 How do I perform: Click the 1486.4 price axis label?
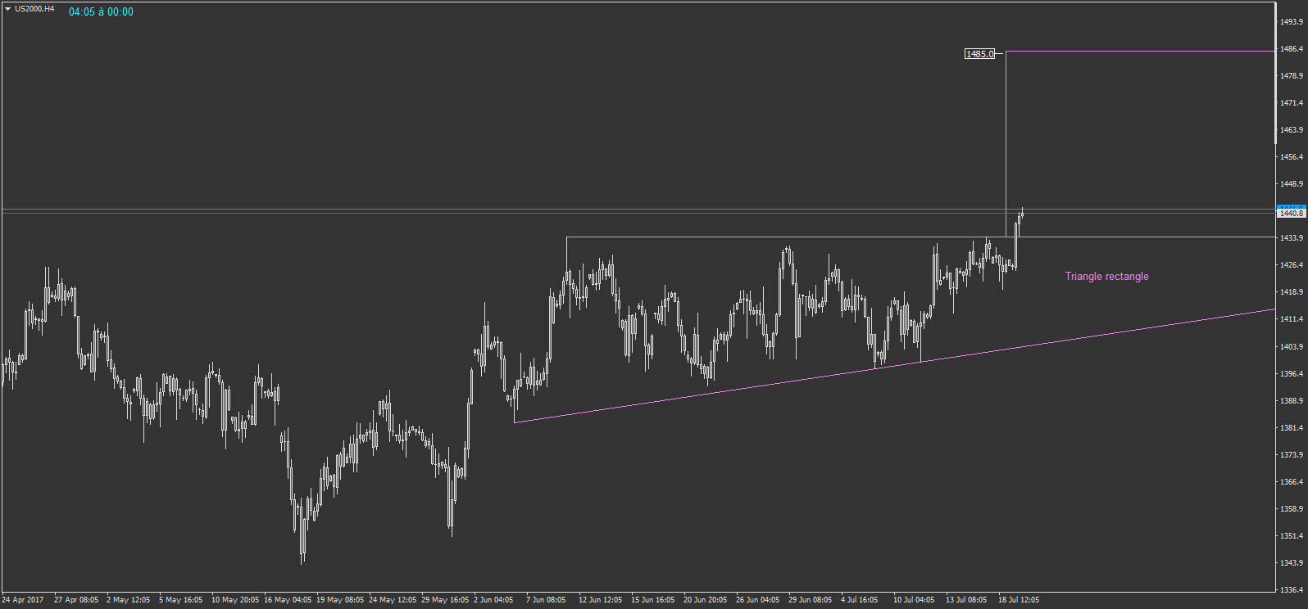1292,49
